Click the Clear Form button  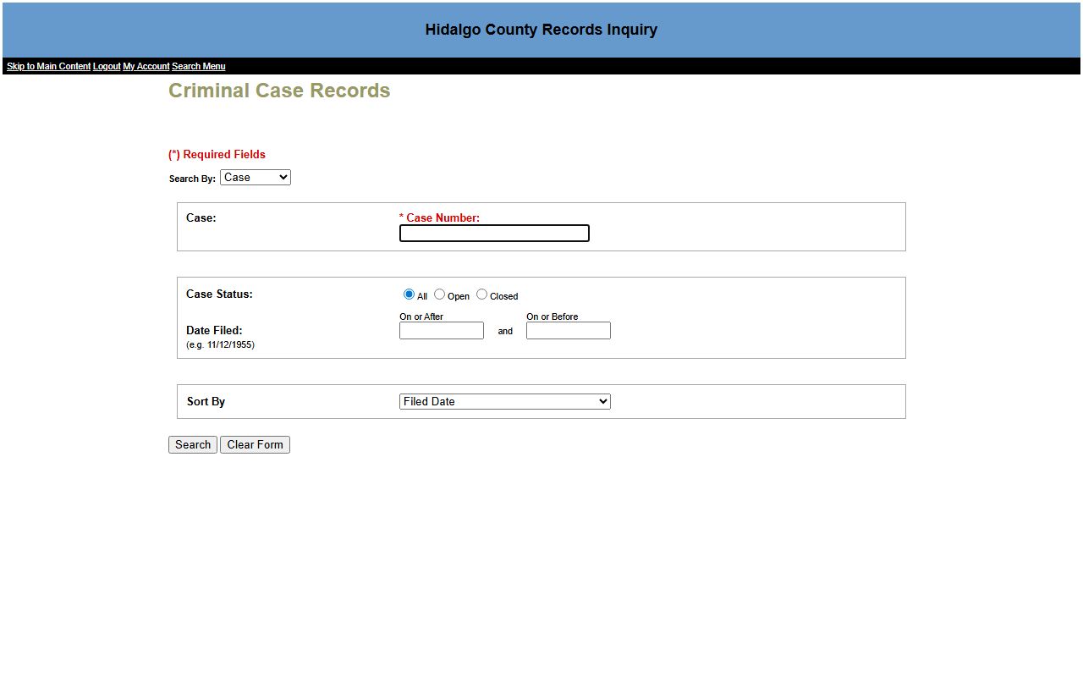click(255, 445)
